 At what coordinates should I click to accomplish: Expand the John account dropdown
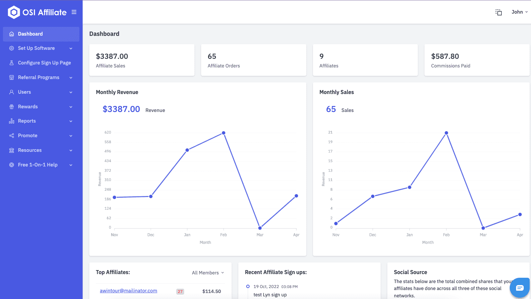click(x=519, y=12)
